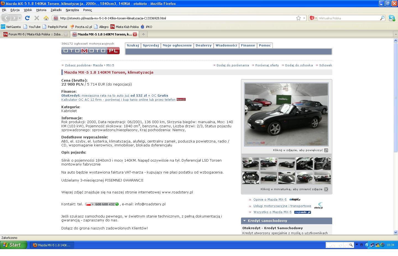Click the Skype icon in Firefox toolbar
This screenshot has width=398, height=256.
coord(392,18)
